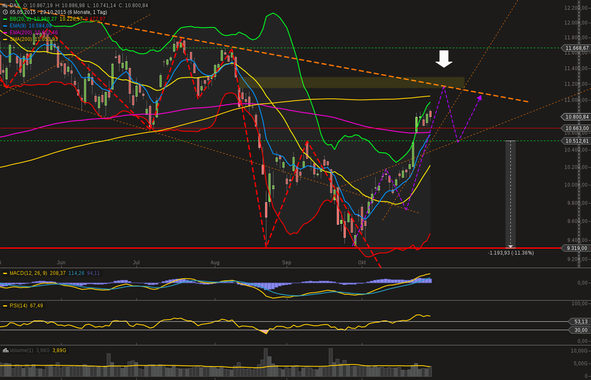Click the 9.200,00 price axis label
The image size is (591, 380).
[578, 259]
